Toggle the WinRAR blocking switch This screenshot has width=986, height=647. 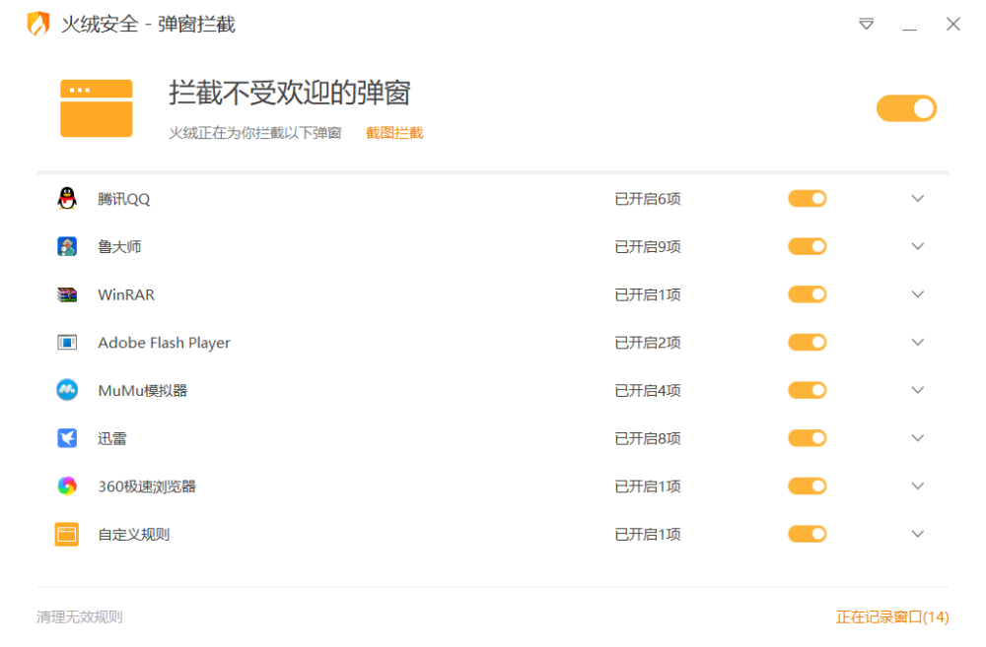point(808,294)
